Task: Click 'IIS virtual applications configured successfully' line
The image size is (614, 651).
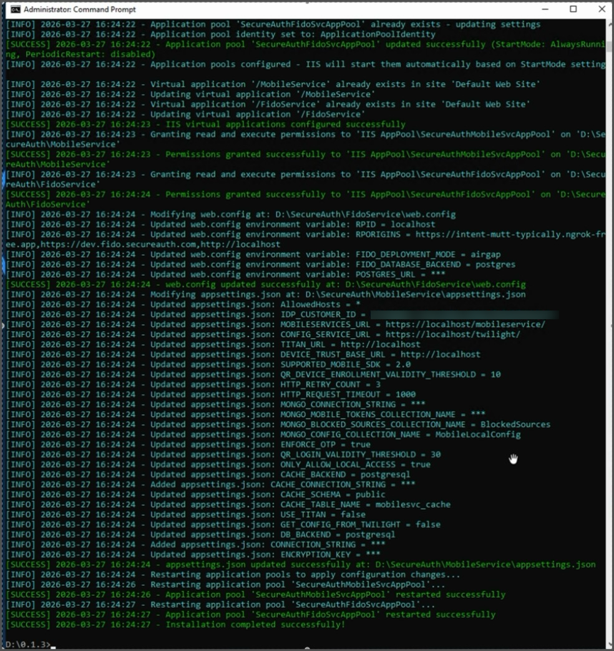Action: (x=206, y=124)
